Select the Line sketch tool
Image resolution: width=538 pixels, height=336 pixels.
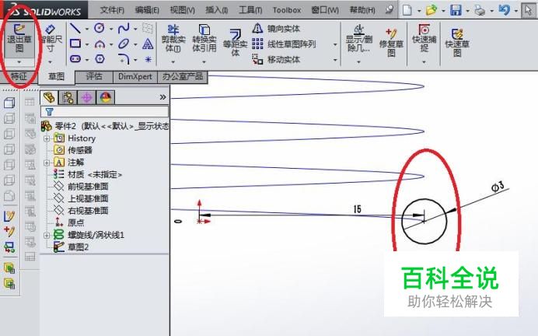click(75, 29)
